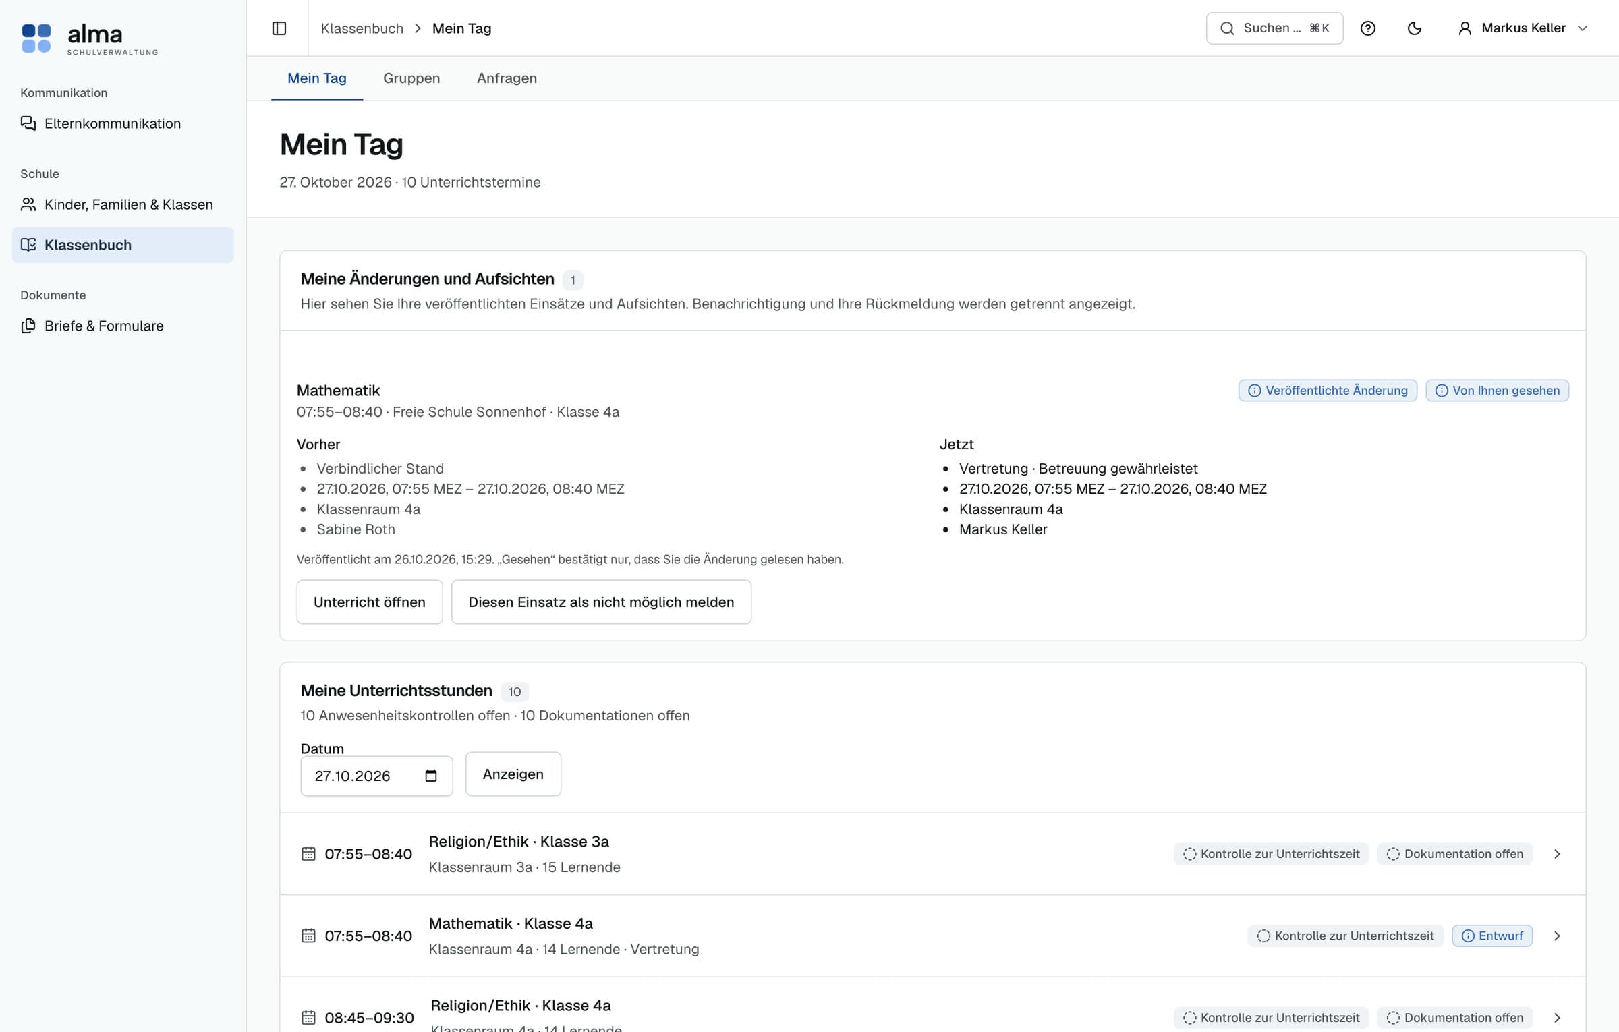Click Dokumentation offen for Religion/Ethik Klasse 4a
1619x1032 pixels.
(x=1455, y=1018)
